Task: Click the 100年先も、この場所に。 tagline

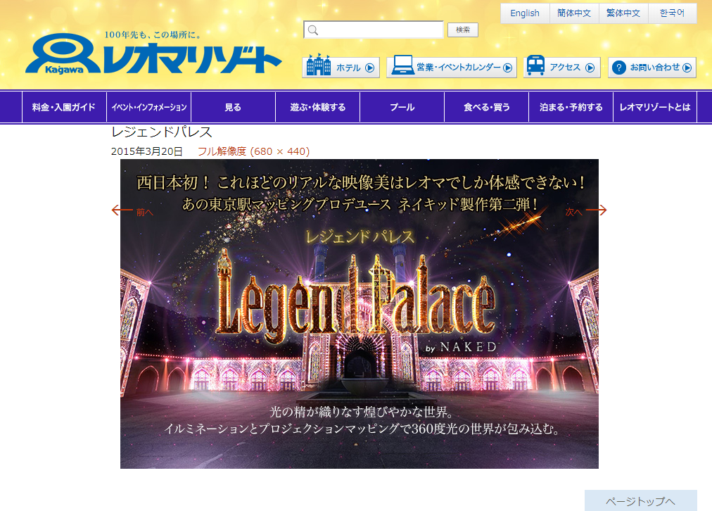Action: pos(153,35)
